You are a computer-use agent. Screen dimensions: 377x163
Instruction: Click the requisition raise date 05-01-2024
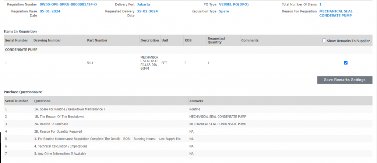pyautogui.click(x=50, y=11)
